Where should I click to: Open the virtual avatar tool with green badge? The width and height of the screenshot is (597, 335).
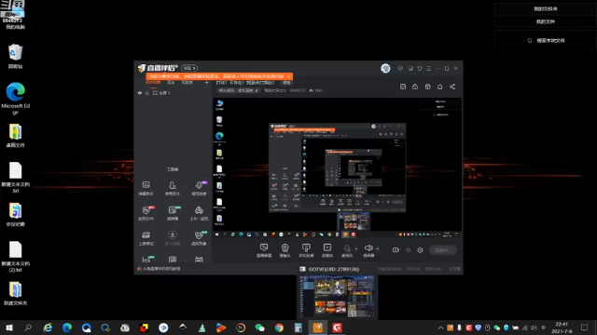point(199,237)
